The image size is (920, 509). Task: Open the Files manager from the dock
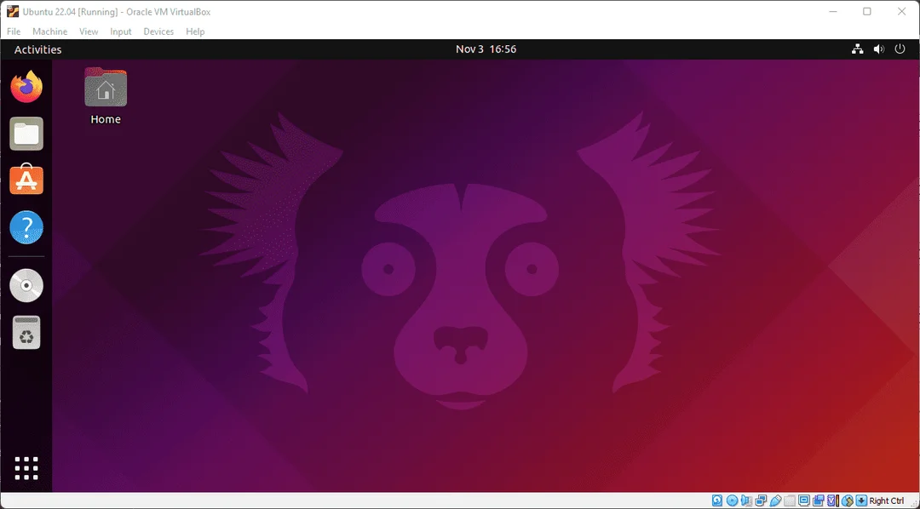pyautogui.click(x=26, y=134)
